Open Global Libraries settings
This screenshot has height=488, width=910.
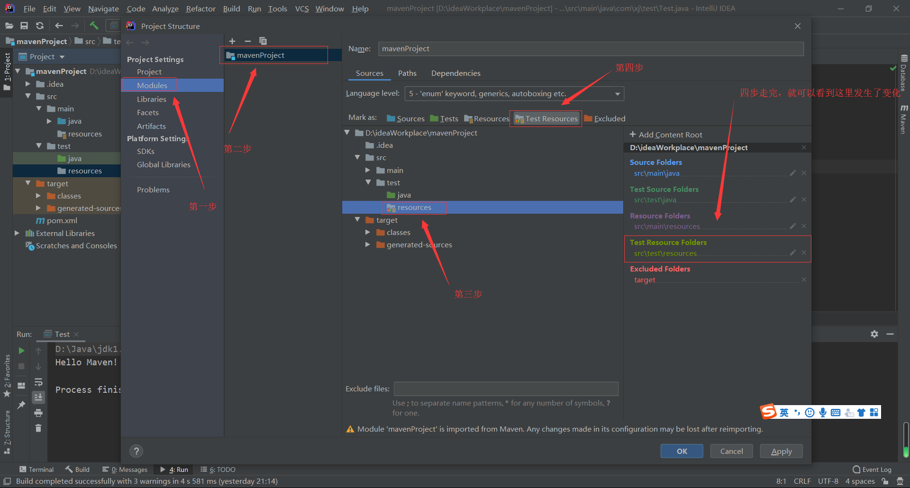[x=164, y=164]
